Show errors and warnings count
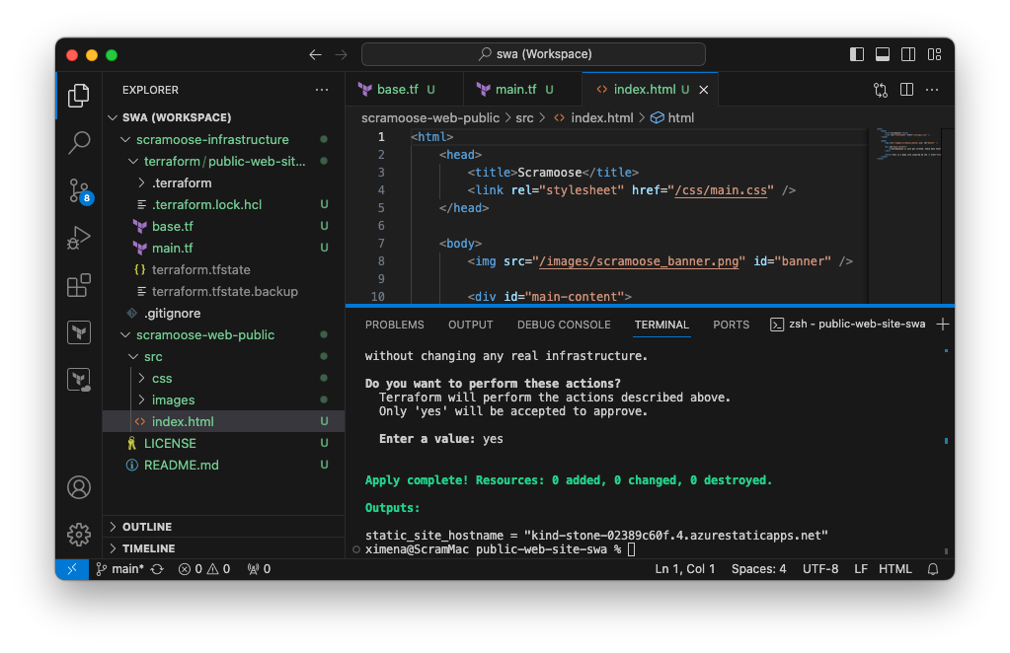Screen dimensions: 1010x653 click(x=204, y=569)
